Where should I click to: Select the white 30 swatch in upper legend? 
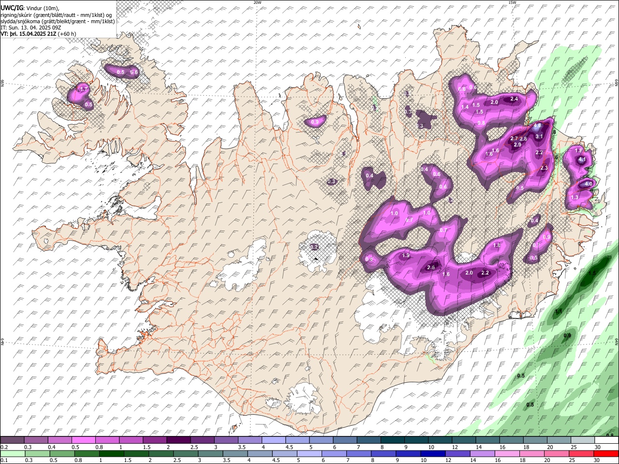click(x=606, y=440)
